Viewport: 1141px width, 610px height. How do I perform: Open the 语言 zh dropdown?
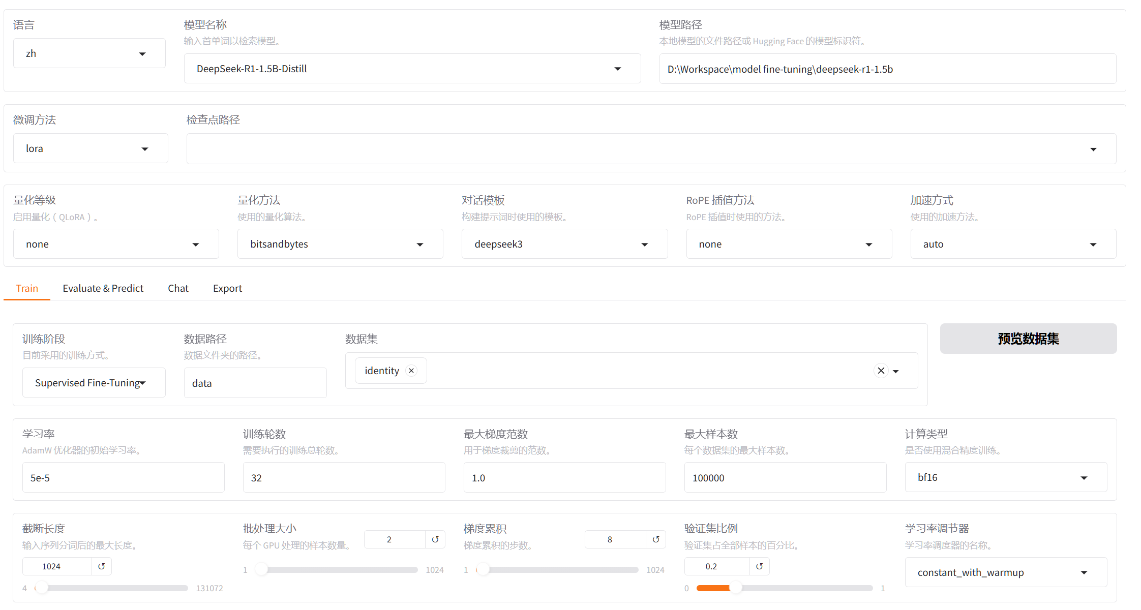(89, 53)
